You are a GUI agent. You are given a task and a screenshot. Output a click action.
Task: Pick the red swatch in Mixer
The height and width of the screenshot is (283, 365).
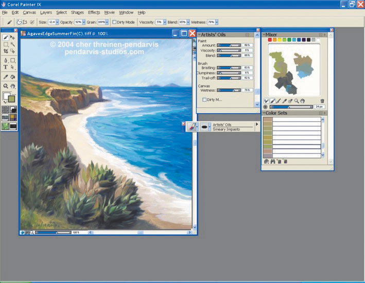tap(270, 40)
